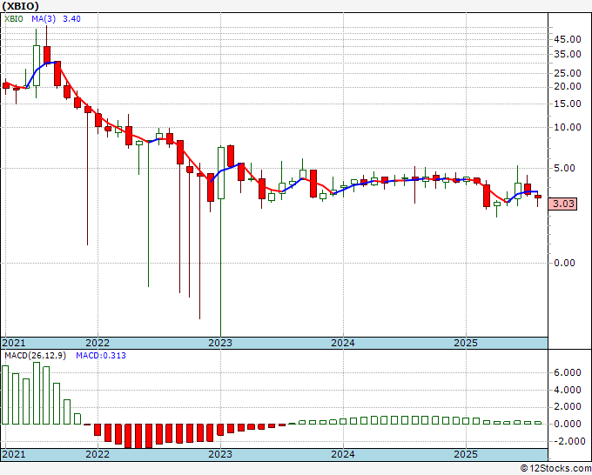Click the 2.000 MACD axis label
The width and height of the screenshot is (592, 475).
(567, 407)
